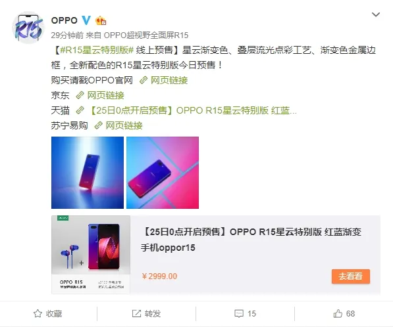The image size is (393, 327).
Task: Like the post with the thumbs-up icon
Action: click(x=338, y=313)
